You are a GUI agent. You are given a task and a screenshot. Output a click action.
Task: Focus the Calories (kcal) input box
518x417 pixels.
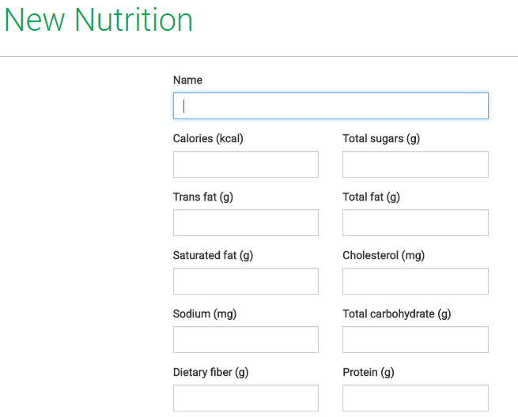pyautogui.click(x=245, y=164)
